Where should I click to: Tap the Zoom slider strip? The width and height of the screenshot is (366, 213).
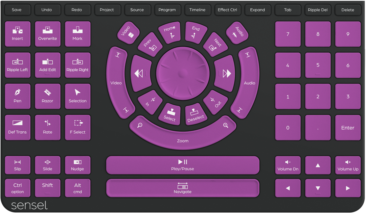[183, 138]
